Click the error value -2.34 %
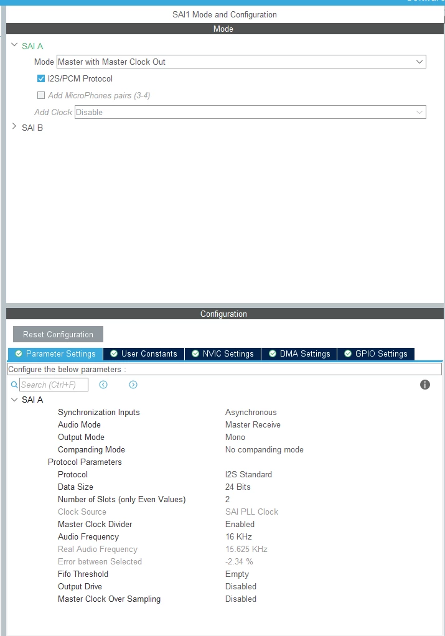Viewport: 445px width, 636px height. tap(239, 562)
